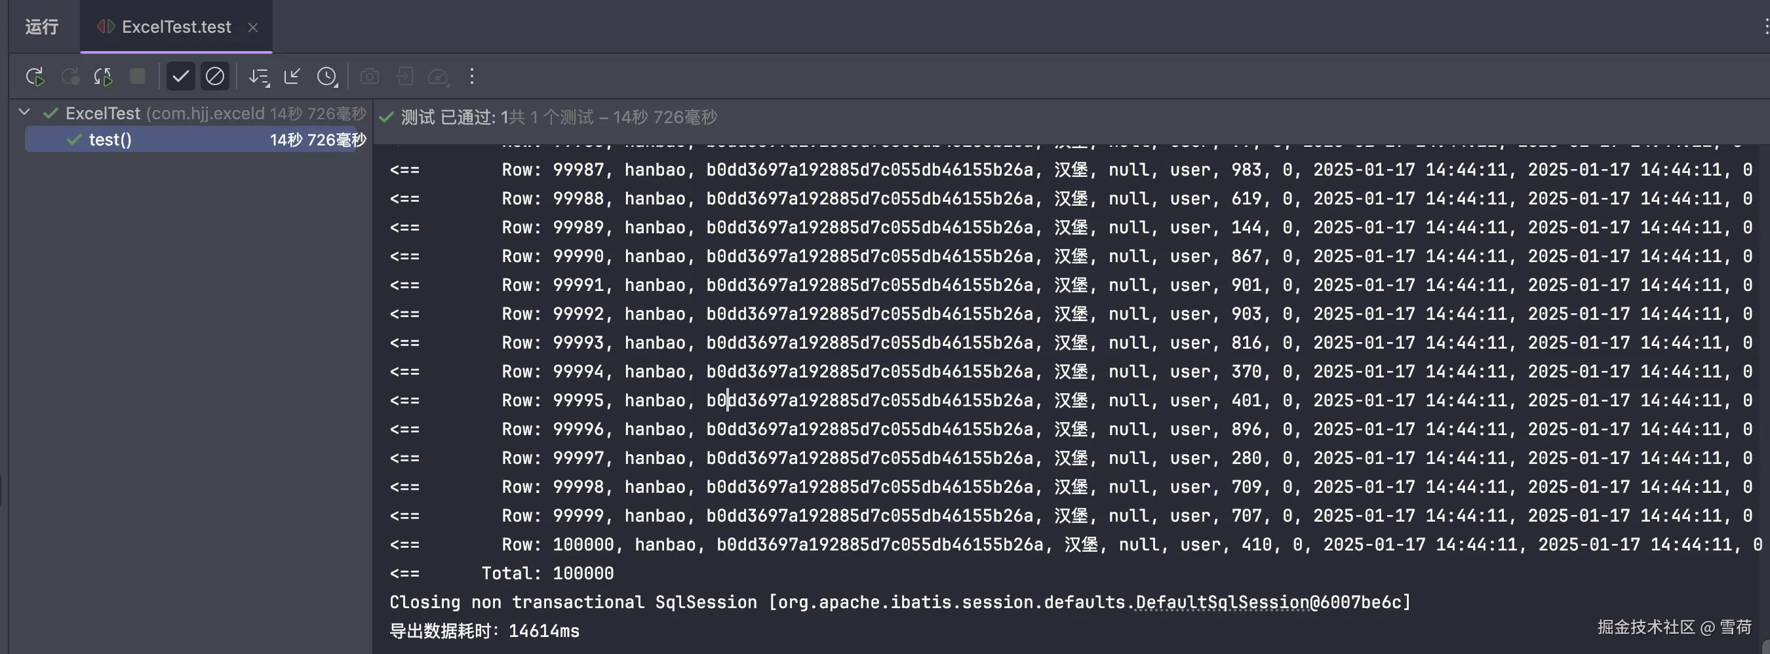
Task: Click console line Row: 99989
Action: pyautogui.click(x=1071, y=227)
